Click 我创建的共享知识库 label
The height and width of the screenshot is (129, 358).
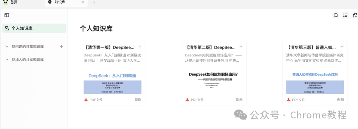[x=28, y=47]
